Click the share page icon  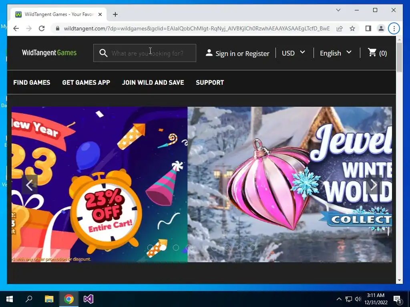point(340,28)
